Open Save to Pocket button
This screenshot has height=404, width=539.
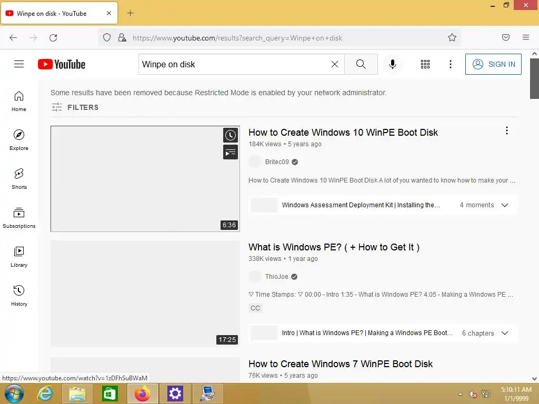[506, 37]
